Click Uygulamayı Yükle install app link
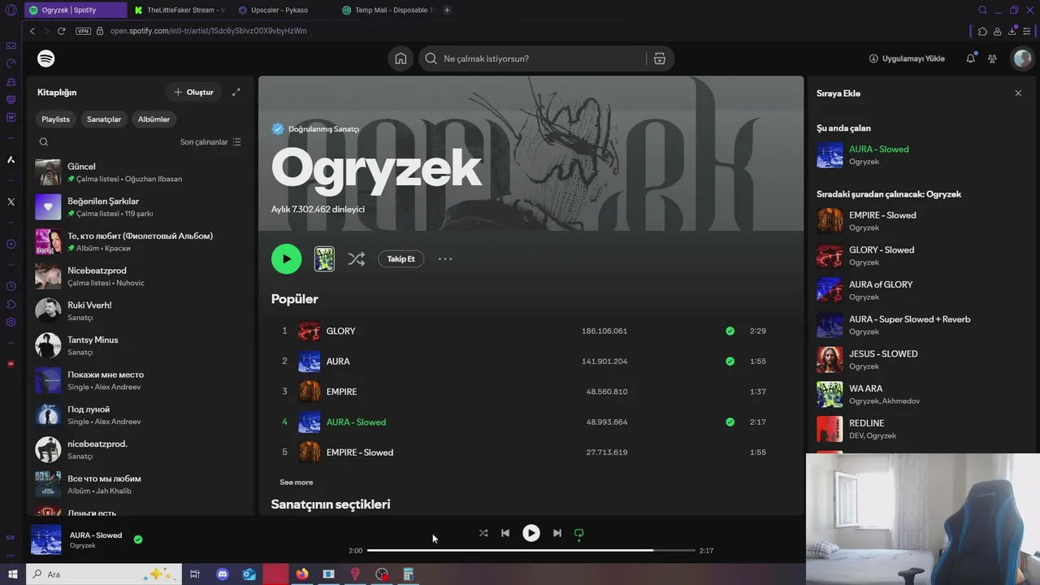Viewport: 1040px width, 585px height. pos(907,58)
